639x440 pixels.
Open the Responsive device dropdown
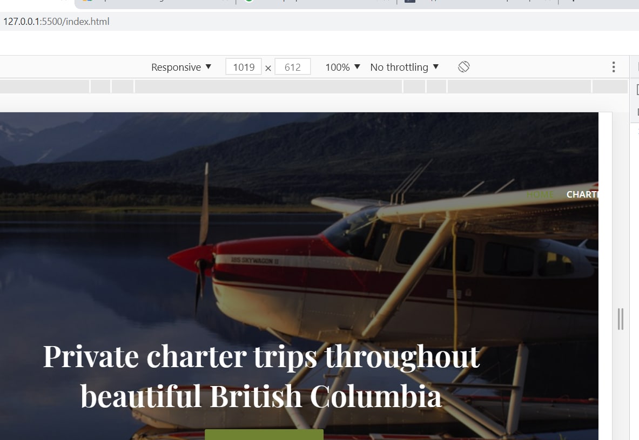pyautogui.click(x=181, y=67)
